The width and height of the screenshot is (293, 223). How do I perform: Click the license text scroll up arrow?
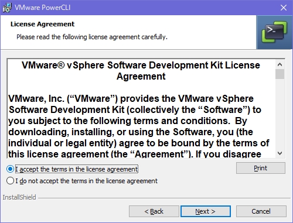pos(280,64)
